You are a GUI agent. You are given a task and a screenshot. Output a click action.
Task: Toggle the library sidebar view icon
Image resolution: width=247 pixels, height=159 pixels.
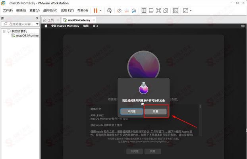point(144,11)
